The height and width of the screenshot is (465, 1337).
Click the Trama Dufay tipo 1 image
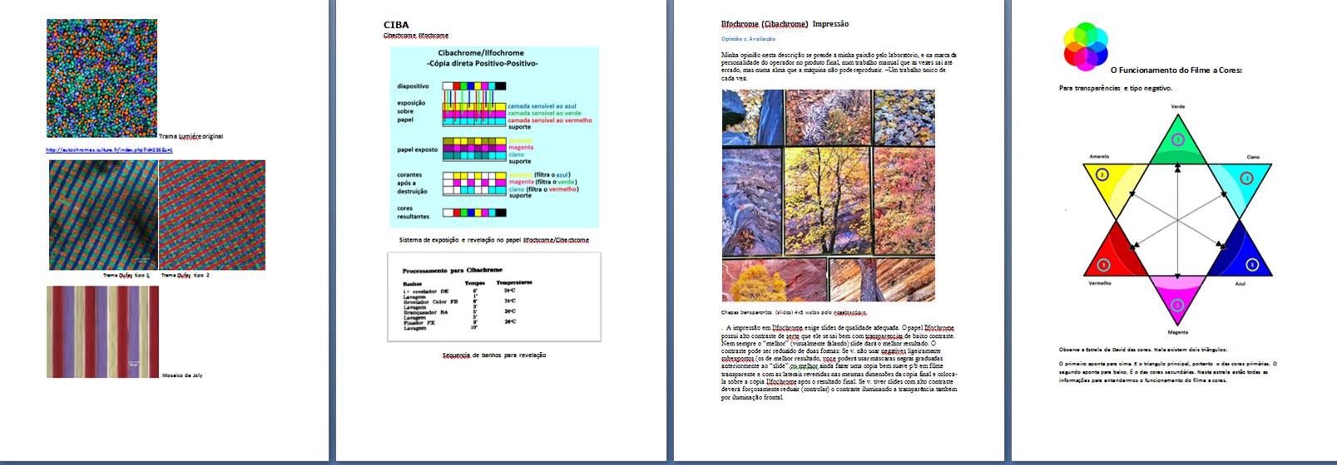(x=102, y=215)
